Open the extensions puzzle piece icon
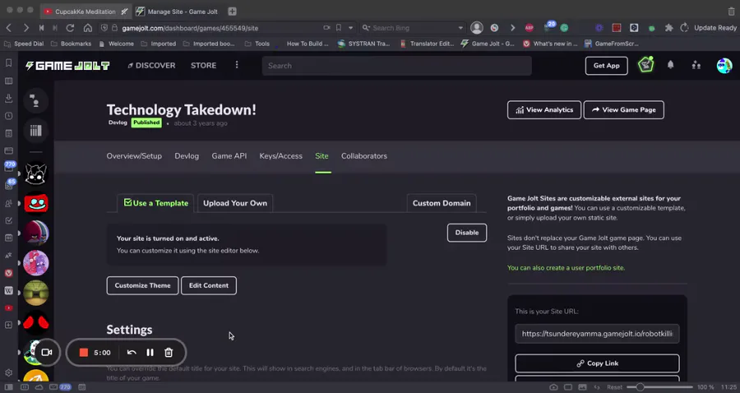Image resolution: width=740 pixels, height=393 pixels. click(x=668, y=28)
